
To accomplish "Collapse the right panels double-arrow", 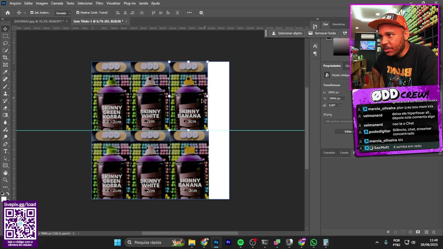I will pos(317,19).
